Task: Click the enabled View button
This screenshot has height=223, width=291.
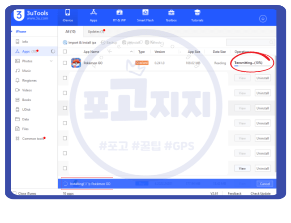Action: pyautogui.click(x=242, y=169)
